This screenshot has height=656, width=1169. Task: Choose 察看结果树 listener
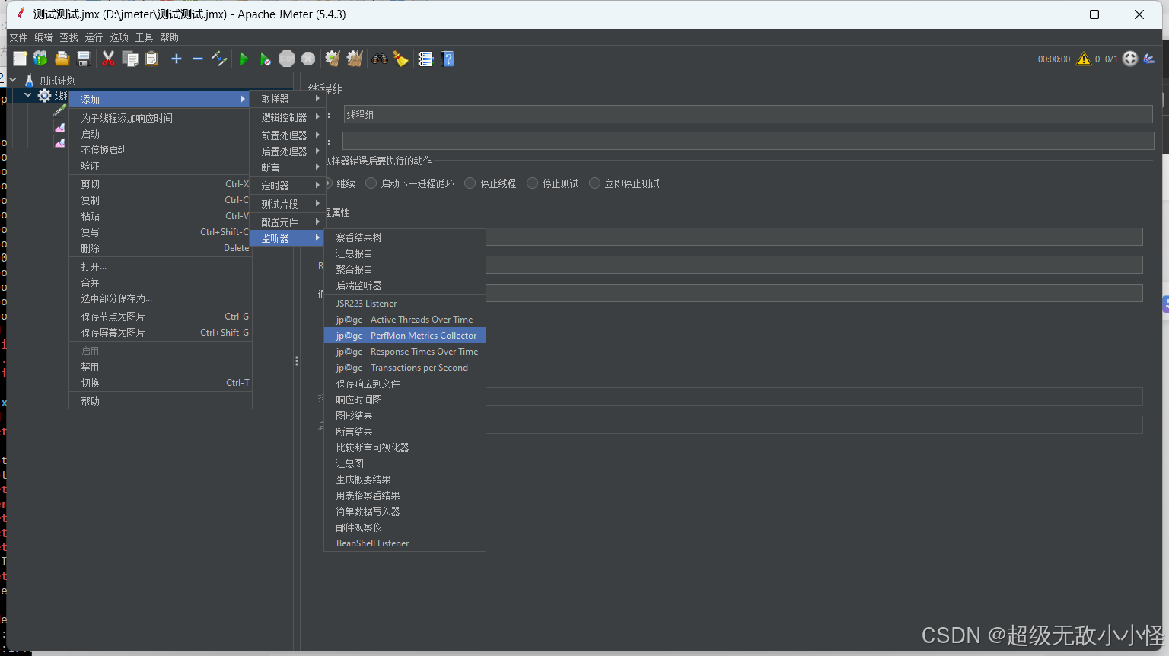click(x=405, y=237)
